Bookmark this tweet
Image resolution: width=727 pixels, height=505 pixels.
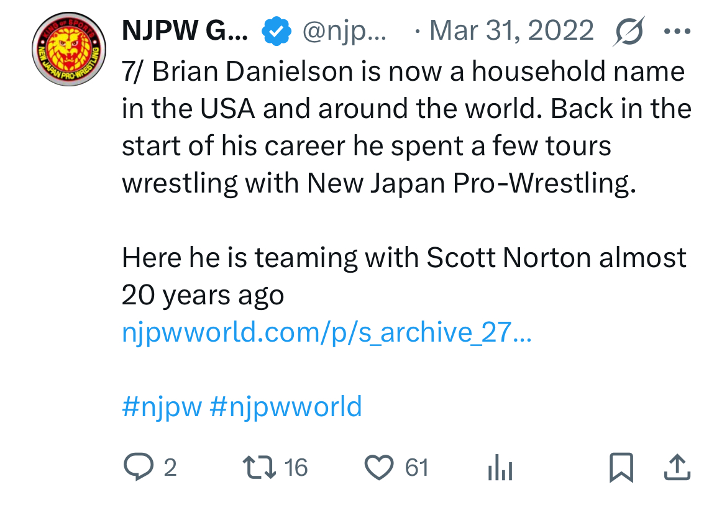point(620,467)
